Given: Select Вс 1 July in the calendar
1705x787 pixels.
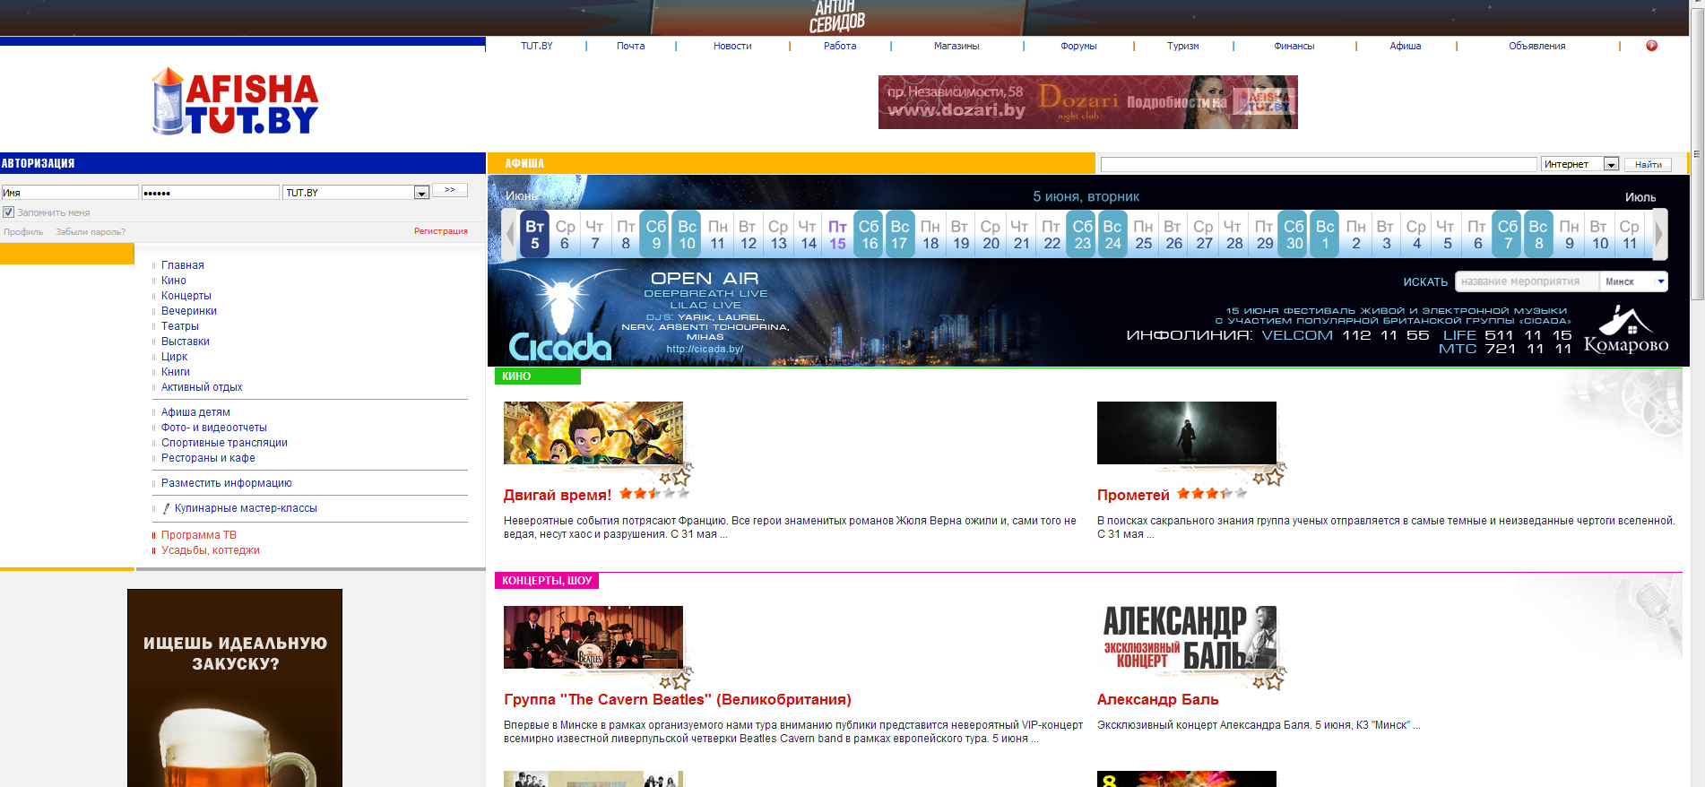Looking at the screenshot, I should click(1325, 235).
